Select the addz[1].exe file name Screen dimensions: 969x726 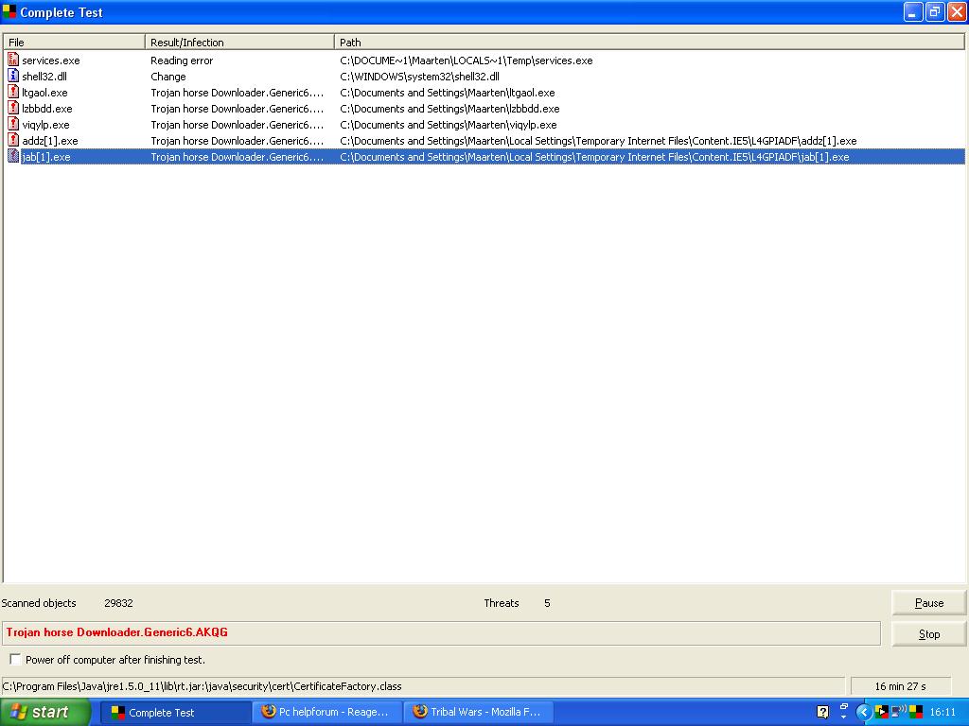pyautogui.click(x=50, y=141)
